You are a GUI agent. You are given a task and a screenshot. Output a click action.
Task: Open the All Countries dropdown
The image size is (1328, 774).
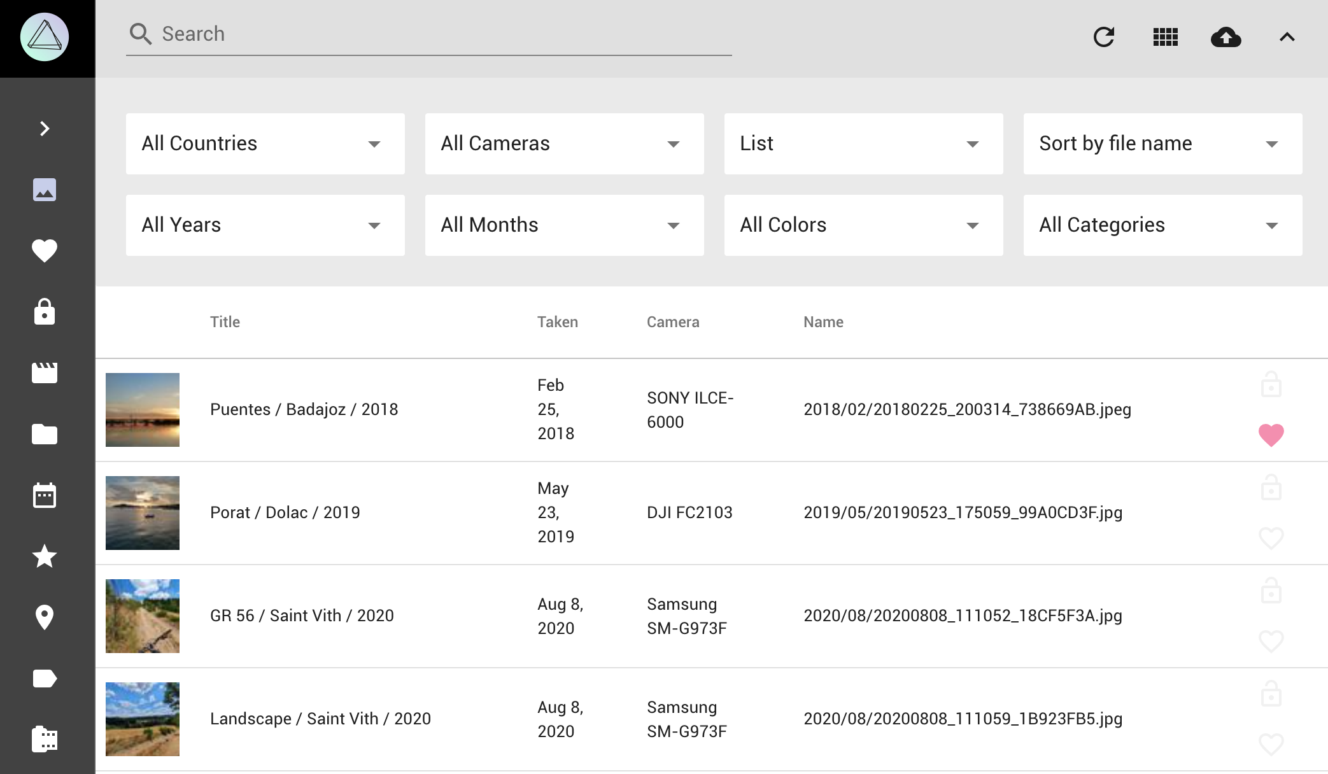tap(265, 143)
